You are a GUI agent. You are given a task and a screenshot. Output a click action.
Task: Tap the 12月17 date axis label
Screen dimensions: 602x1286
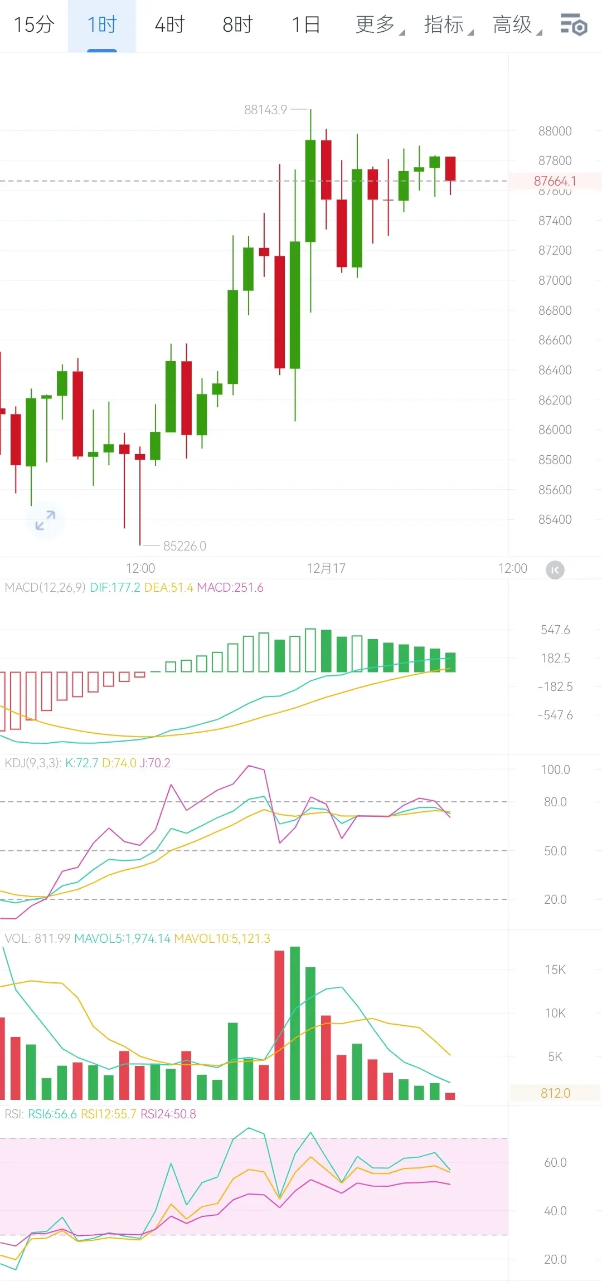click(x=326, y=568)
